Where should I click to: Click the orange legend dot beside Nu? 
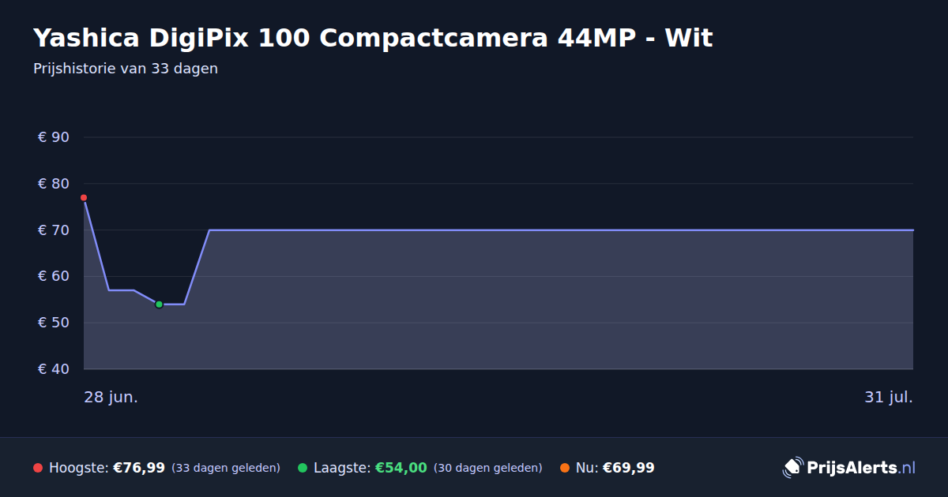tap(565, 468)
